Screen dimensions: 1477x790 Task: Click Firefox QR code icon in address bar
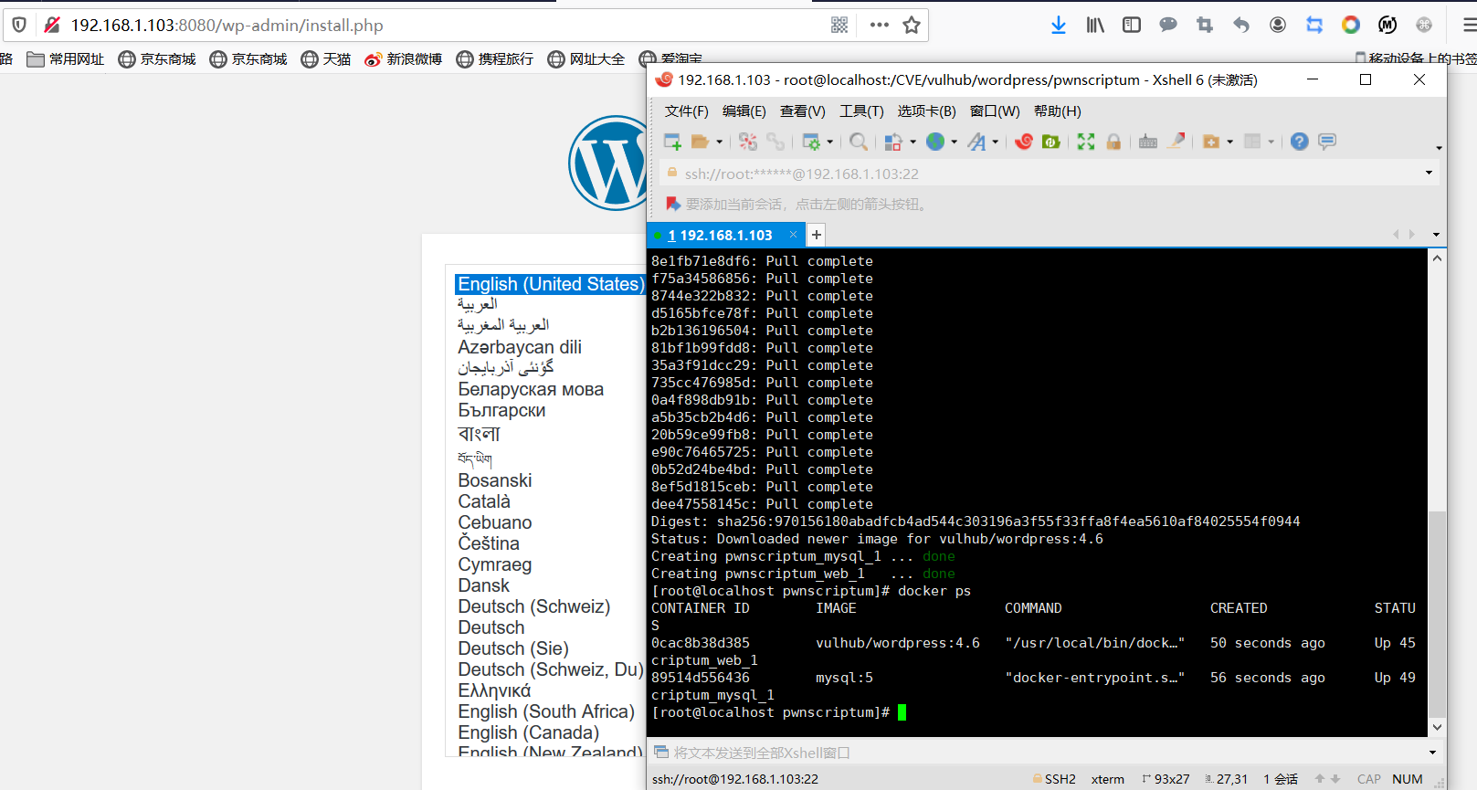click(x=839, y=26)
